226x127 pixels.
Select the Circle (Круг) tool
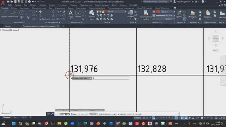(22, 14)
